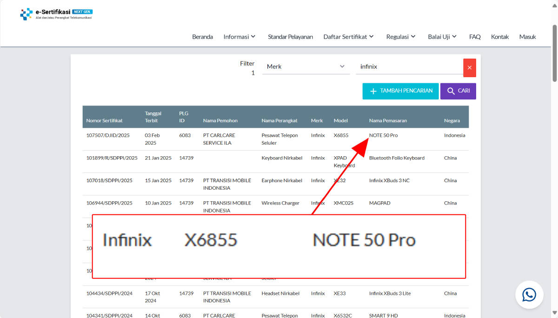
Task: Click model XE33 cell
Action: click(339, 293)
